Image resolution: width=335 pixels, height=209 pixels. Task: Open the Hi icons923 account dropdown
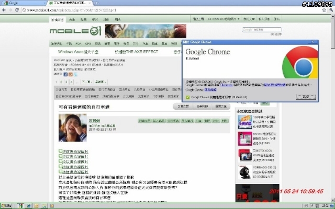224,19
